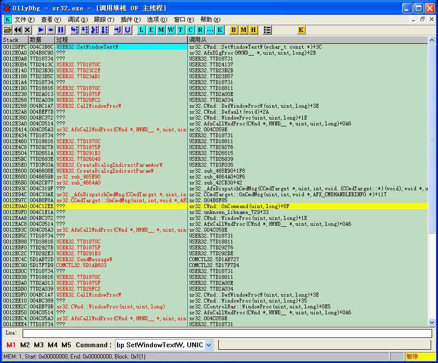Image resolution: width=438 pixels, height=363 pixels.
Task: Click the empty result box right of Command
Action: [x=324, y=345]
